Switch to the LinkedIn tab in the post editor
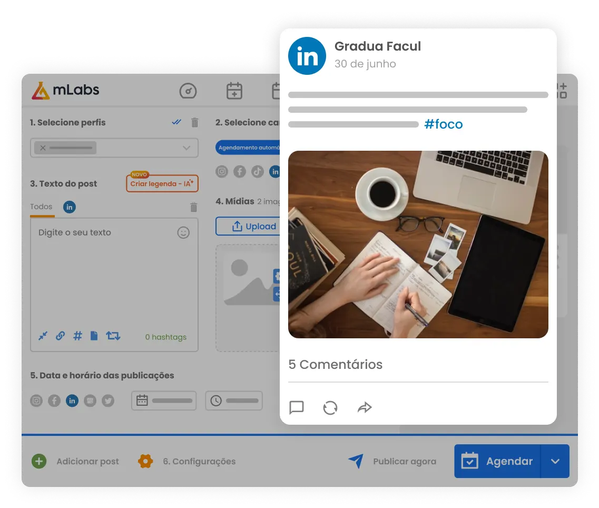This screenshot has height=508, width=599. (x=69, y=207)
